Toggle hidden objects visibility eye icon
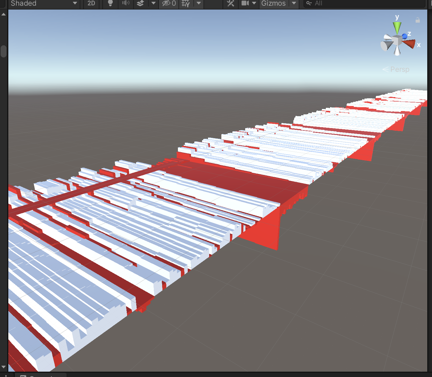The width and height of the screenshot is (432, 377). tap(169, 3)
